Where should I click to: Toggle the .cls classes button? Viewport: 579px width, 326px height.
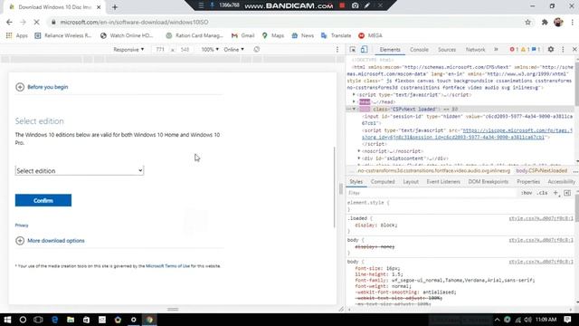[542, 193]
